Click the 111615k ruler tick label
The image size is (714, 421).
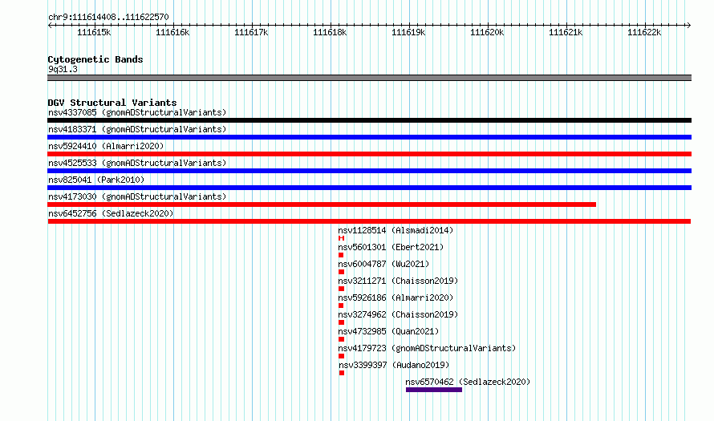pyautogui.click(x=94, y=32)
